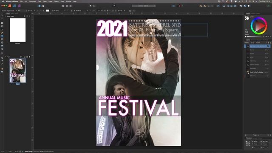Click the align centre paragraph icon
Viewport: 272px width, 153px height.
point(102,11)
